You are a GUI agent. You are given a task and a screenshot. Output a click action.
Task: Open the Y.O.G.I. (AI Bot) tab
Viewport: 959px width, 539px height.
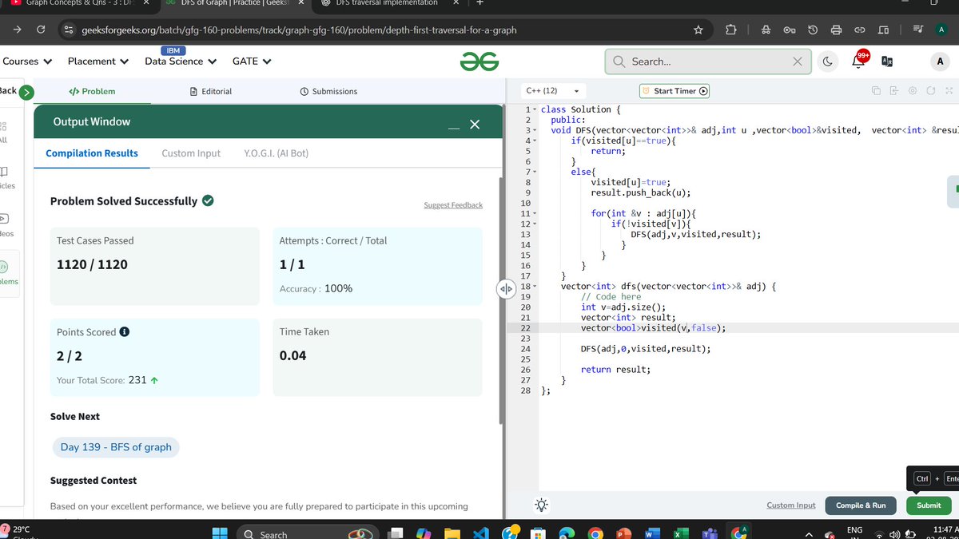[276, 153]
